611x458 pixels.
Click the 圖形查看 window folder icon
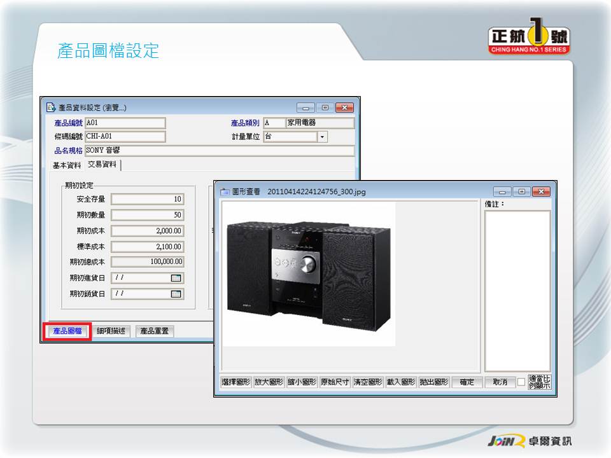pyautogui.click(x=225, y=191)
